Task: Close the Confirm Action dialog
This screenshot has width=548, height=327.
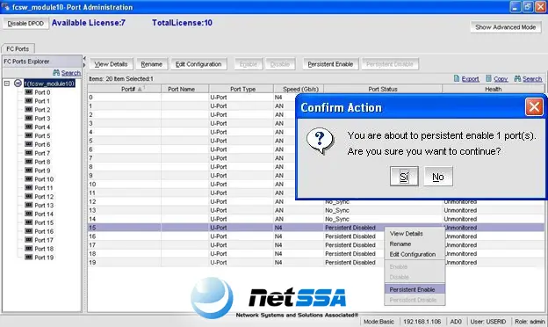Action: 534,107
